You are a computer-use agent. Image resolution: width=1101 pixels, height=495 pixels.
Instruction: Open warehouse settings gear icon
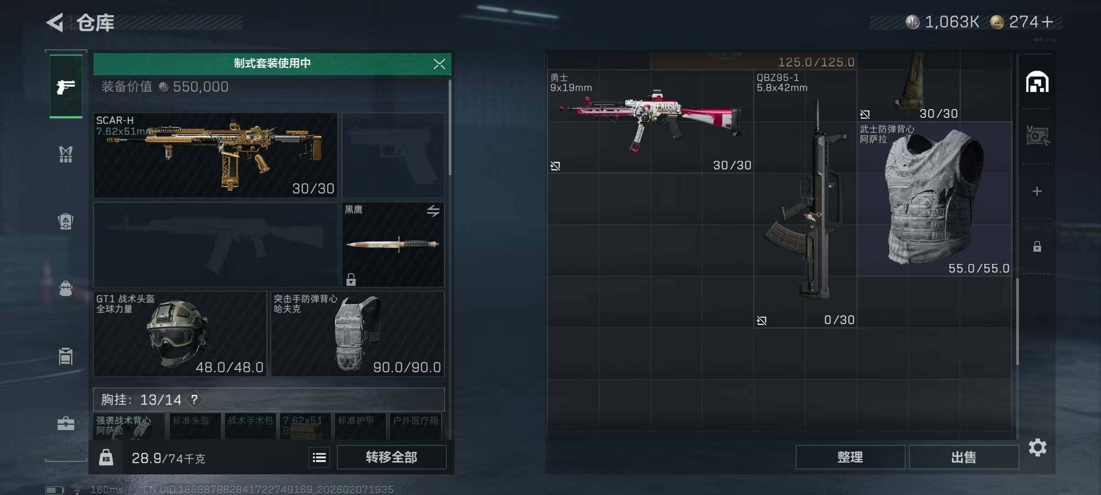[1037, 448]
